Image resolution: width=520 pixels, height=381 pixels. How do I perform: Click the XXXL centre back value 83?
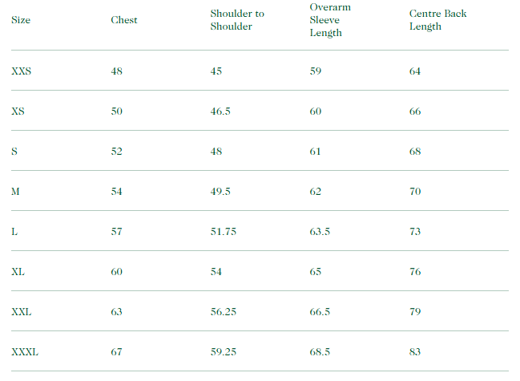[415, 352]
